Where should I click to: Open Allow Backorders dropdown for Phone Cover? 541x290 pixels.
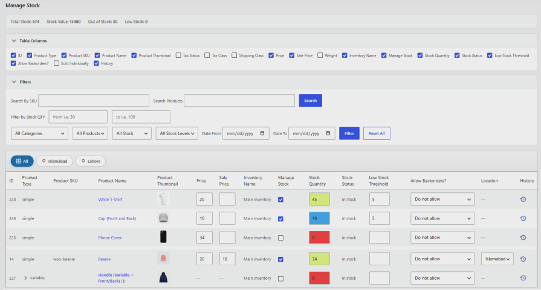(x=442, y=238)
